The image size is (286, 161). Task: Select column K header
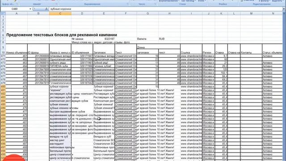(x=221, y=13)
